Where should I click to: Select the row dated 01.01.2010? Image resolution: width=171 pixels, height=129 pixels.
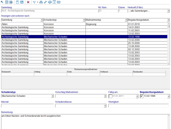pos(84,24)
